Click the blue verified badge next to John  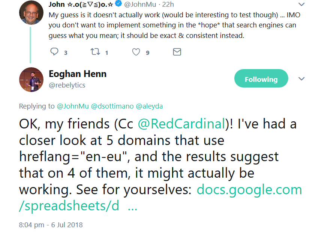pos(118,4)
